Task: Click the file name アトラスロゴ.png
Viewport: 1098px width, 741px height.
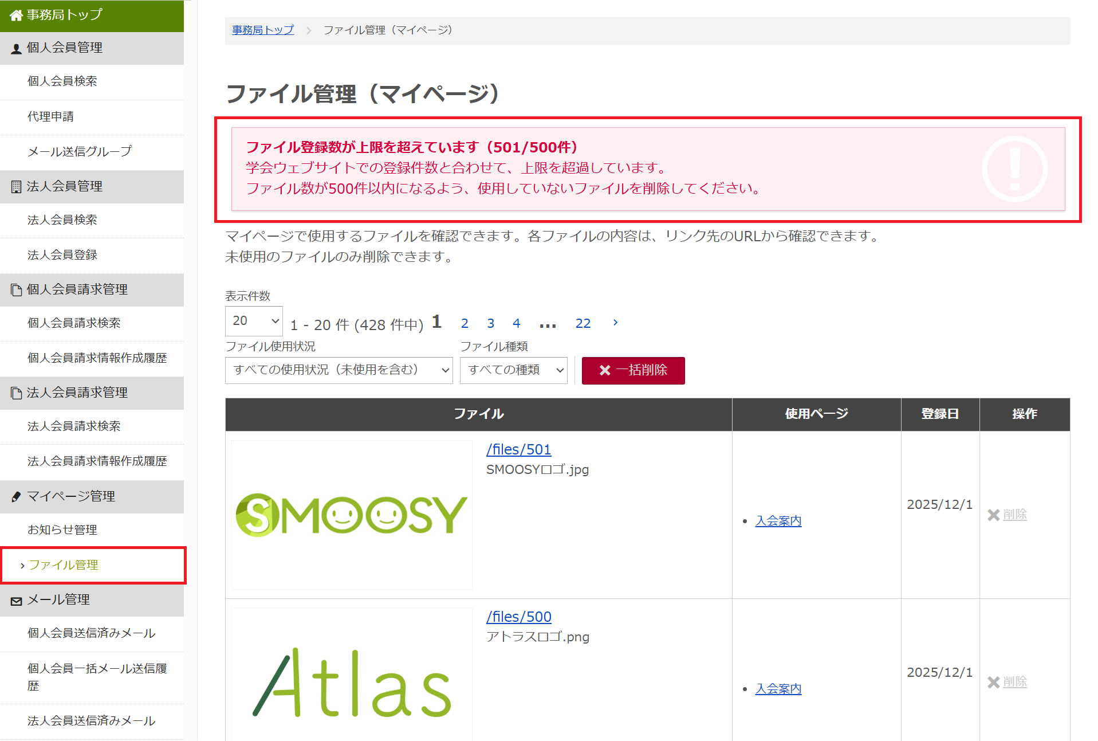Action: [537, 637]
